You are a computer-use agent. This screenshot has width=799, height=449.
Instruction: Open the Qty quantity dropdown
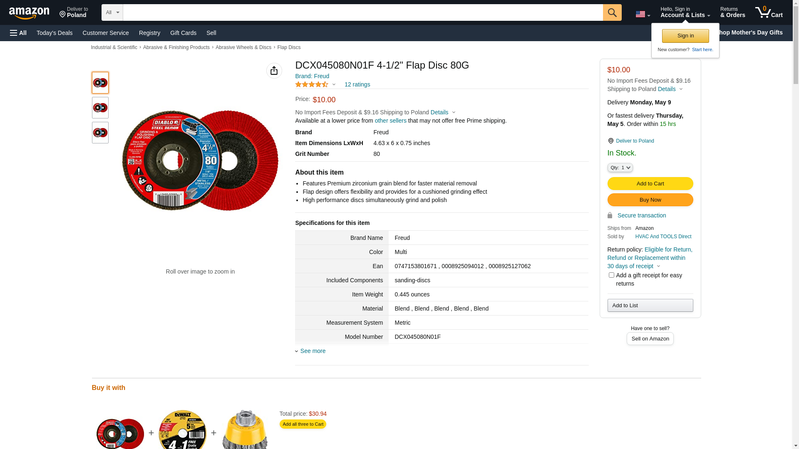point(620,168)
